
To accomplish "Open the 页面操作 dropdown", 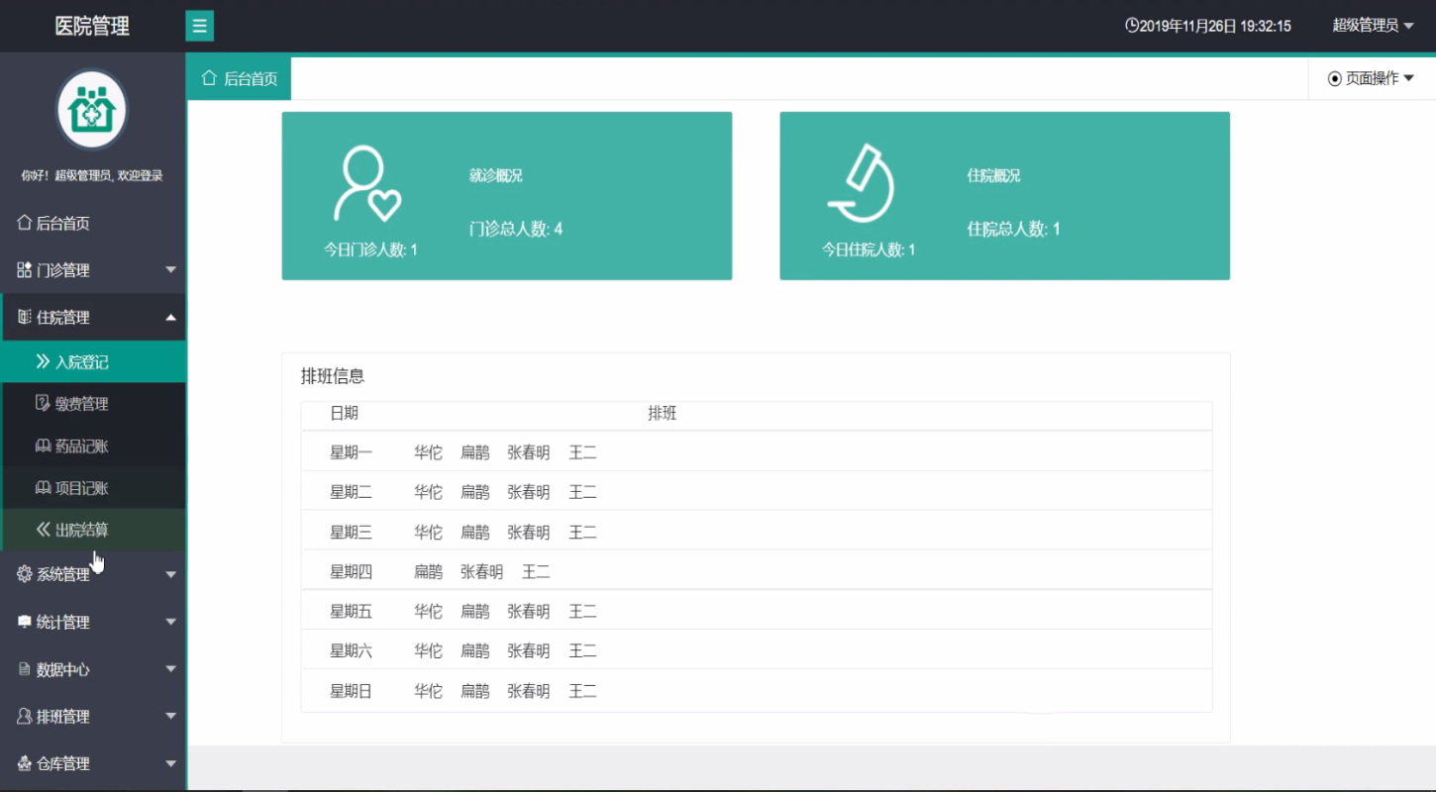I will click(x=1372, y=78).
